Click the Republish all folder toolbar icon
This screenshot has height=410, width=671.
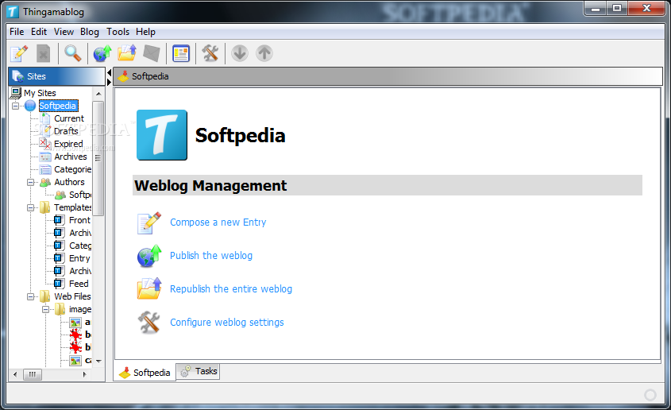(127, 53)
